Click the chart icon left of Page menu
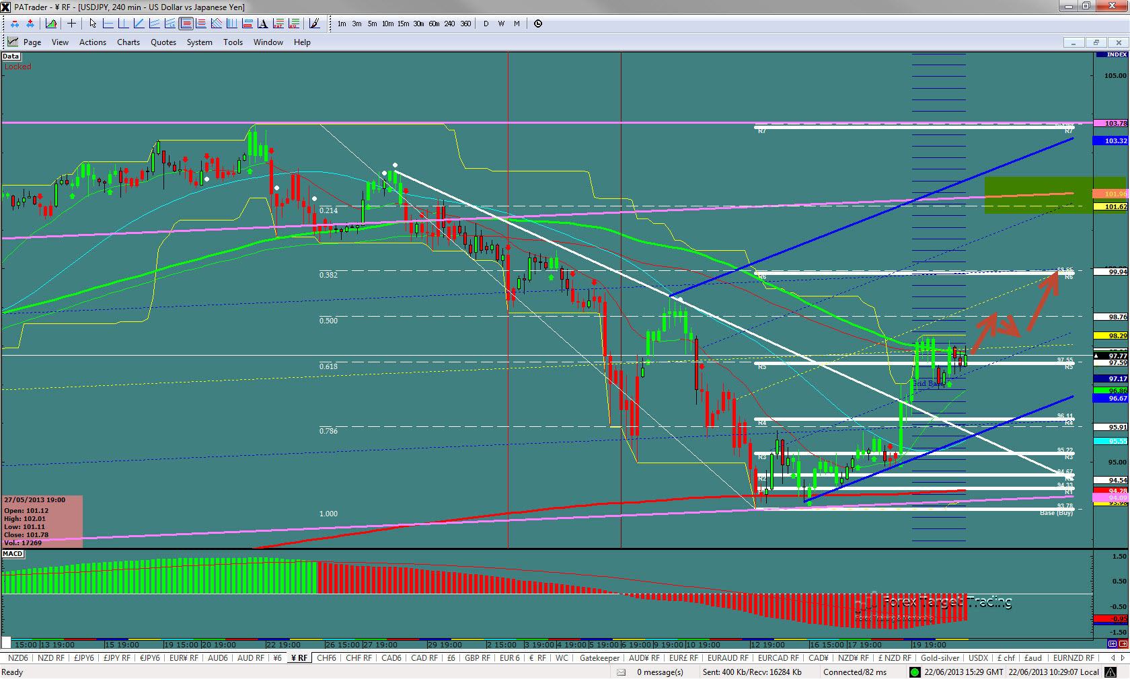 tap(13, 42)
